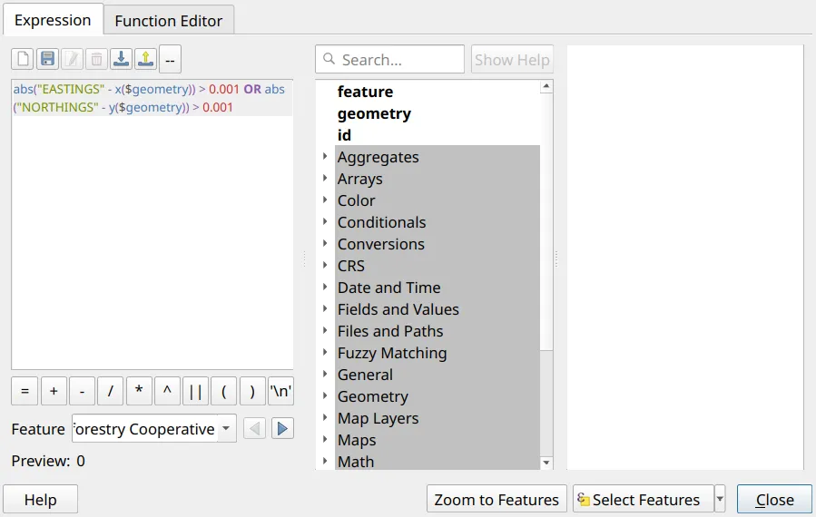
Task: Switch to the Function Editor tab
Action: (x=169, y=21)
